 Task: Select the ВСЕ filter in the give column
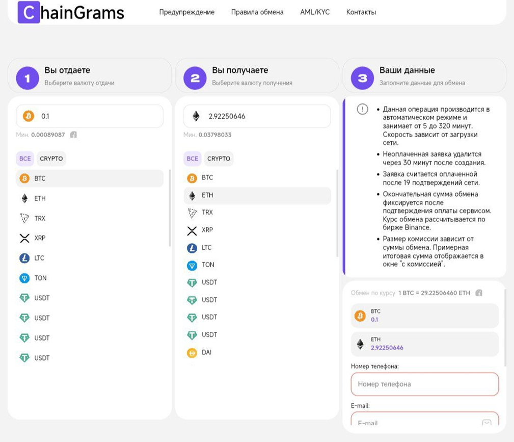[x=25, y=159]
